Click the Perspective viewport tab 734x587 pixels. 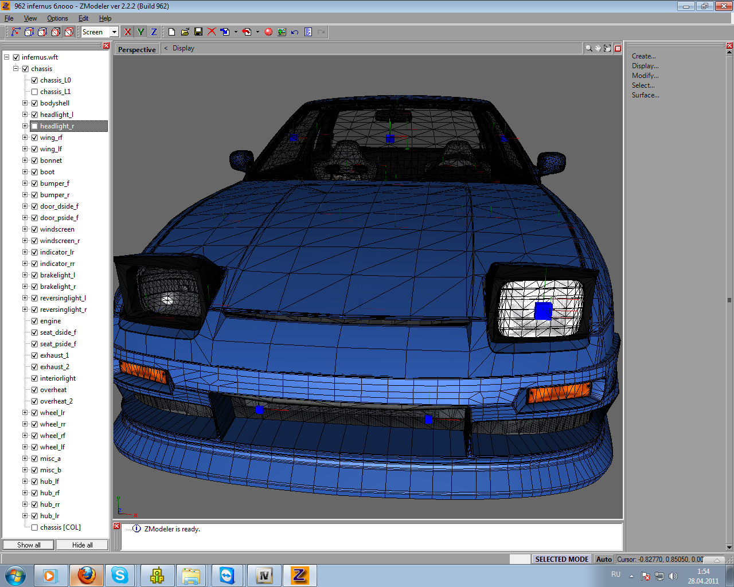click(136, 49)
